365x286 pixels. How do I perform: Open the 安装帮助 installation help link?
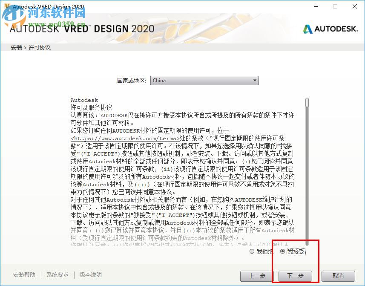click(x=24, y=275)
